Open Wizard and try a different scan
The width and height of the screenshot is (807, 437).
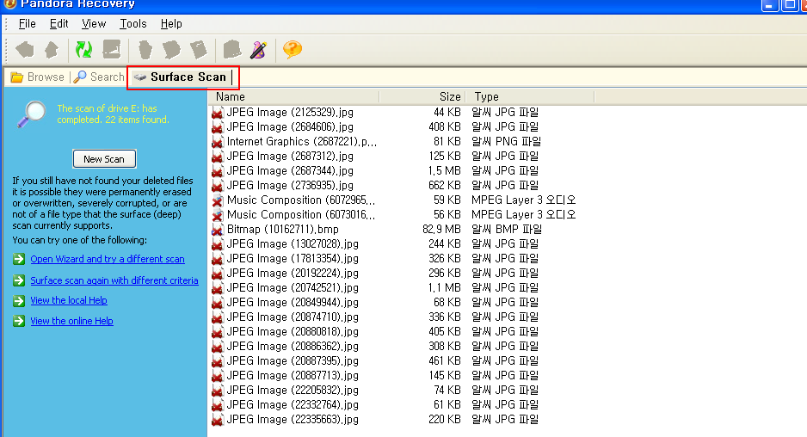coord(108,259)
